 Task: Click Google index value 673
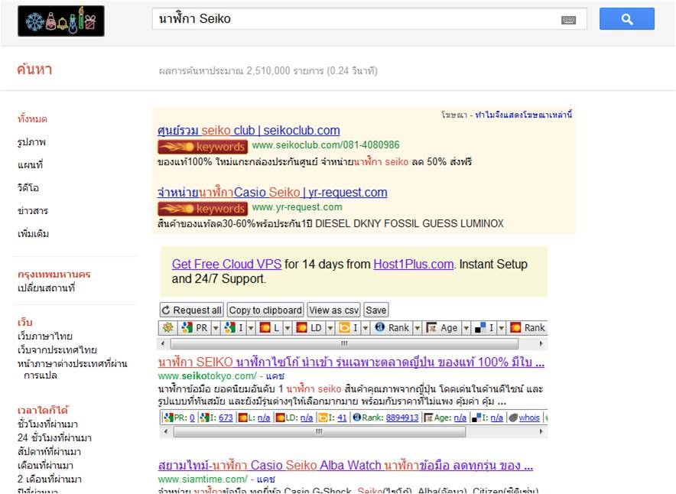click(226, 418)
